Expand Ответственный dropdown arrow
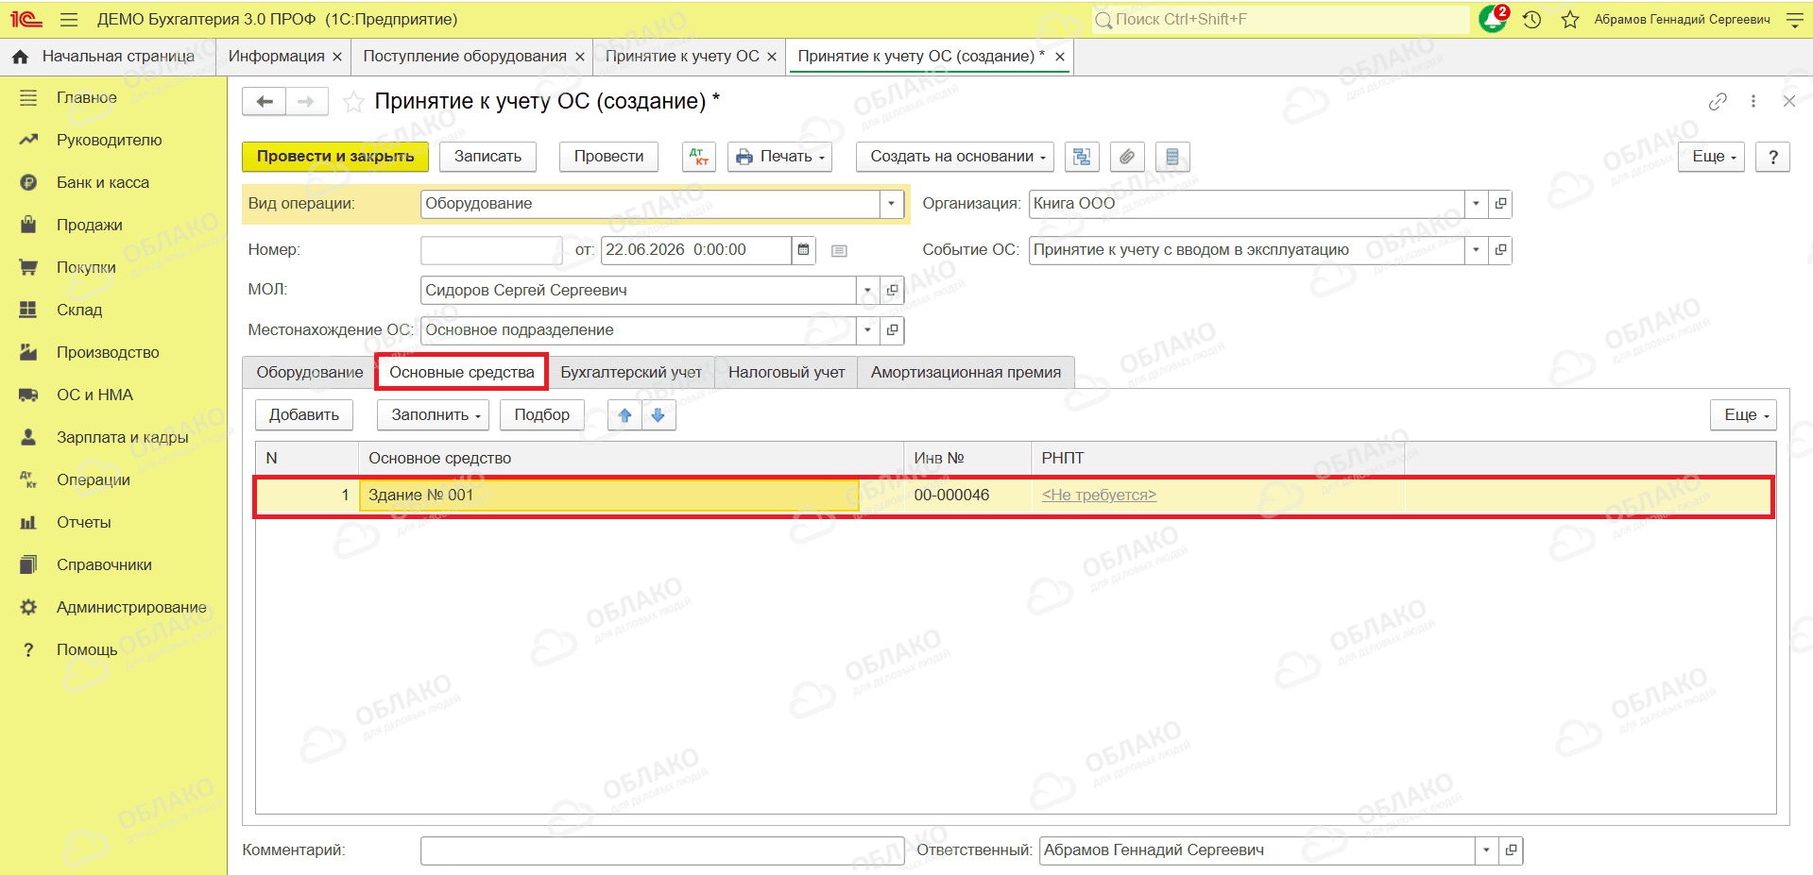Screen dimensions: 1813x875 [x=1486, y=850]
